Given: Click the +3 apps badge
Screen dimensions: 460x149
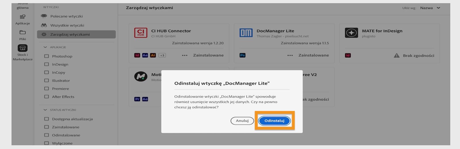Looking at the screenshot, I should [162, 55].
